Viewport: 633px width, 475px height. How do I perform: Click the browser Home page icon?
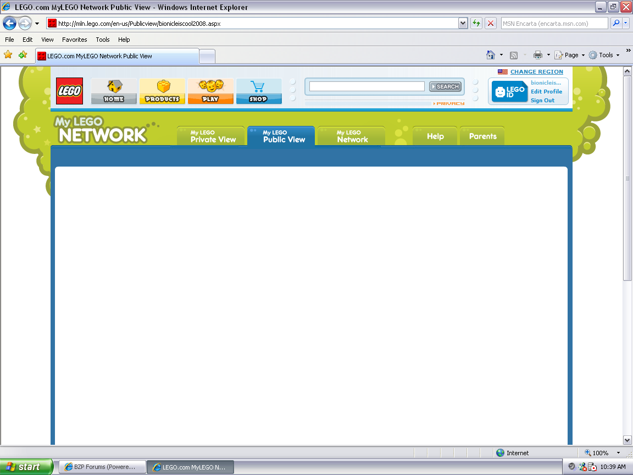point(491,55)
